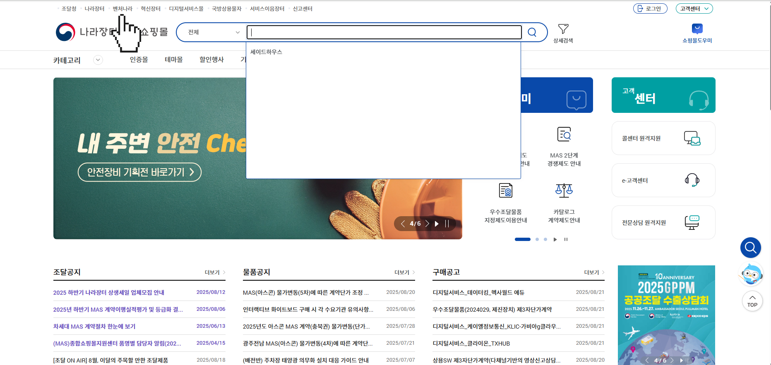Select the third quick-menu carousel dot
The image size is (771, 365).
(545, 239)
